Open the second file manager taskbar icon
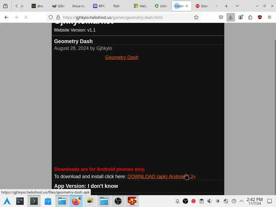 104,201
